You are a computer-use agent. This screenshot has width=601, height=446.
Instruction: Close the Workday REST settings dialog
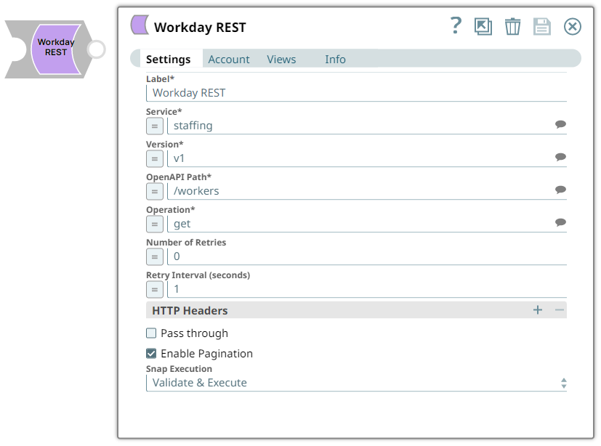[572, 26]
